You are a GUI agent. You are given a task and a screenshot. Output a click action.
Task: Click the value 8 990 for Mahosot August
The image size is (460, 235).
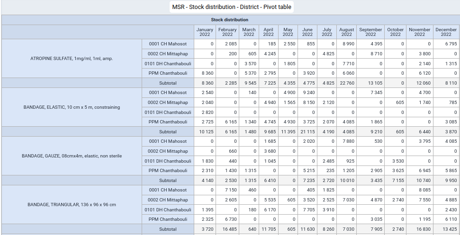346,44
